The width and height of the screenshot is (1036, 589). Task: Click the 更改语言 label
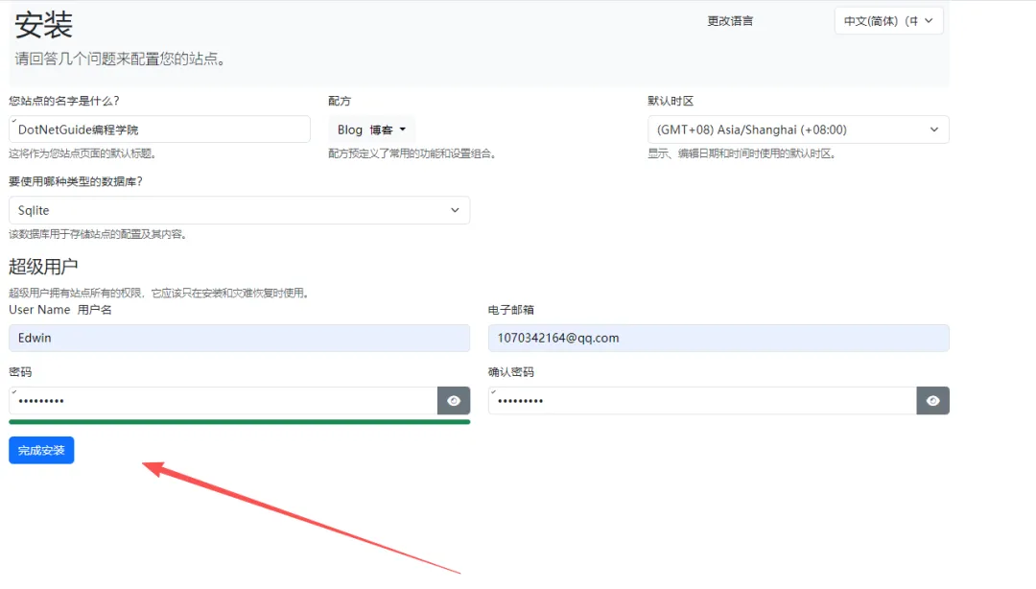tap(730, 21)
